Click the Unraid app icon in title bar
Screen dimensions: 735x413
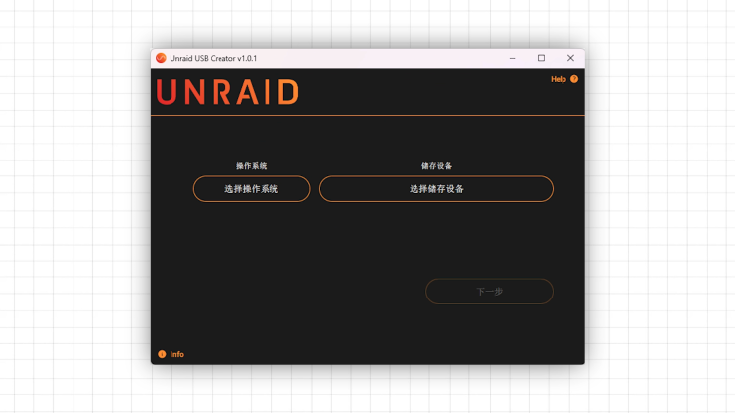[161, 58]
